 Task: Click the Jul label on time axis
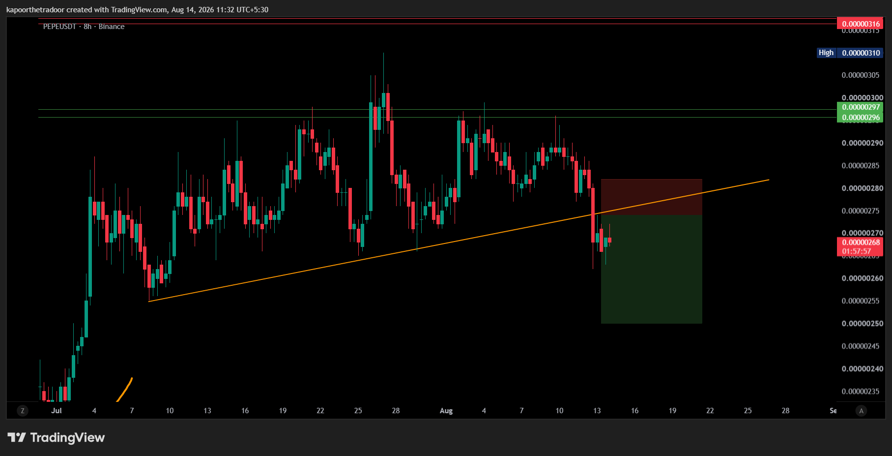tap(57, 411)
